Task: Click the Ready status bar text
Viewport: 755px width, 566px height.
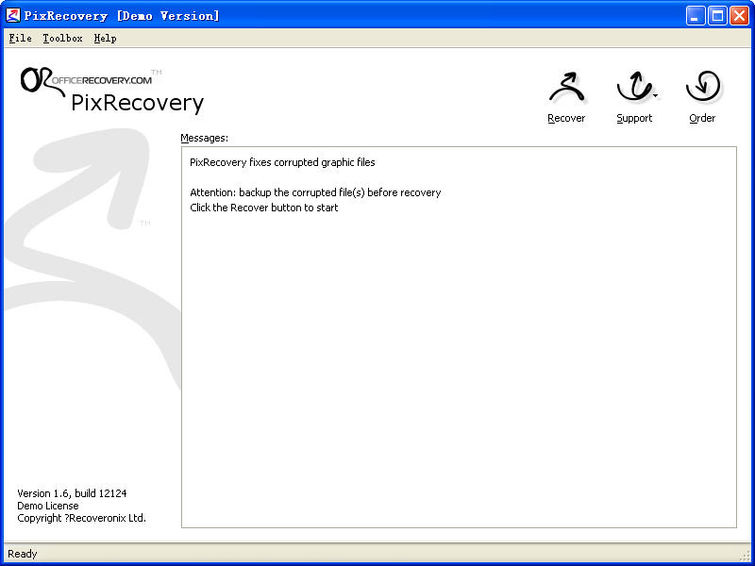Action: [x=23, y=554]
